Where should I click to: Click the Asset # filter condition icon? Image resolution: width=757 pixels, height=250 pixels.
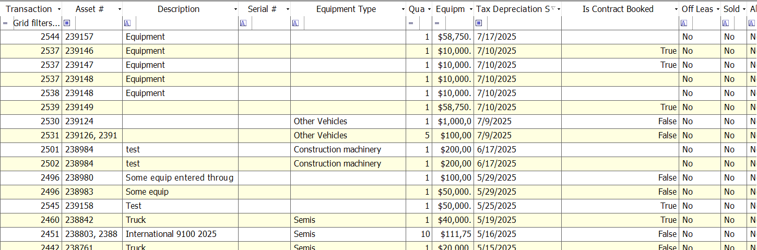coord(67,23)
